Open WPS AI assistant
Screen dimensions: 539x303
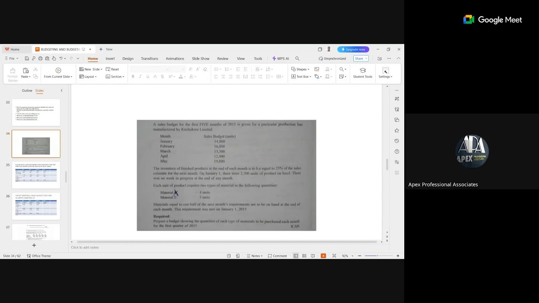(280, 58)
